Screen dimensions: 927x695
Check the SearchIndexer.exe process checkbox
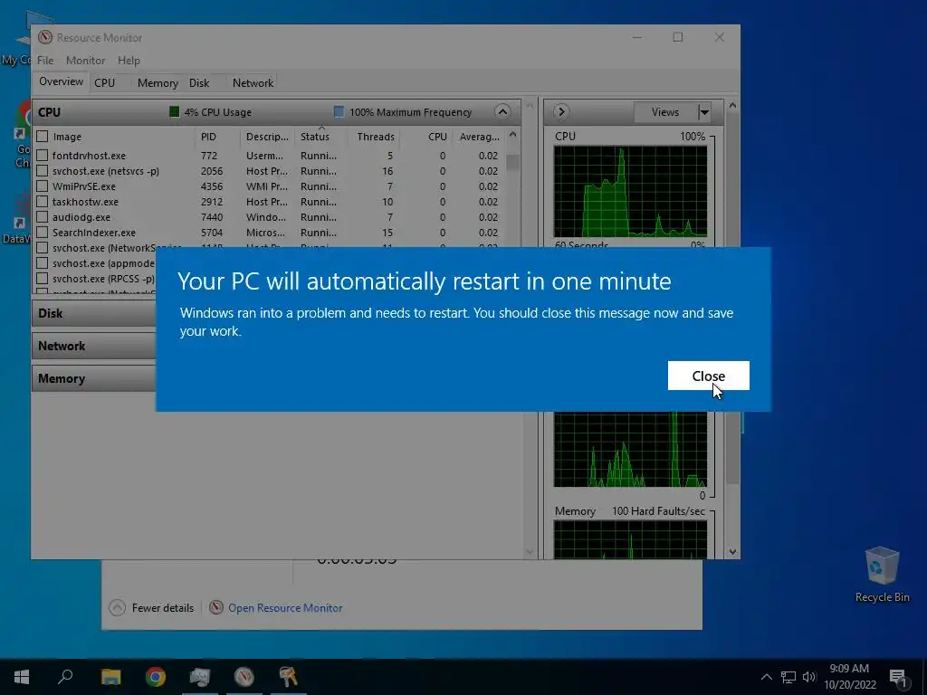(x=43, y=233)
